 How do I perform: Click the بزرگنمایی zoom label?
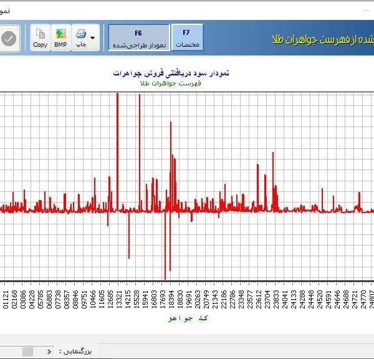point(75,351)
